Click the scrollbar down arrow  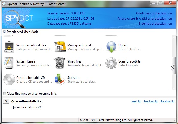[174, 88]
